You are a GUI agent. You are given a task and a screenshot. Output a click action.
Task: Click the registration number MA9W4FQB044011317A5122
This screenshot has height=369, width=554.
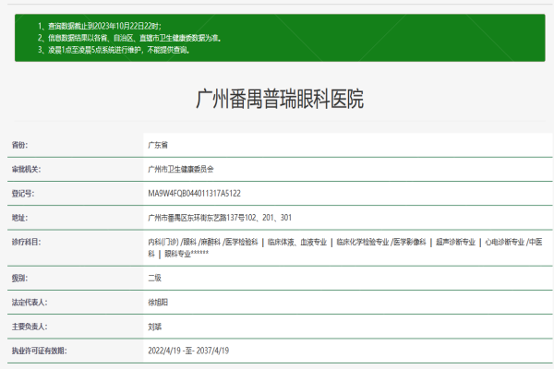click(194, 194)
